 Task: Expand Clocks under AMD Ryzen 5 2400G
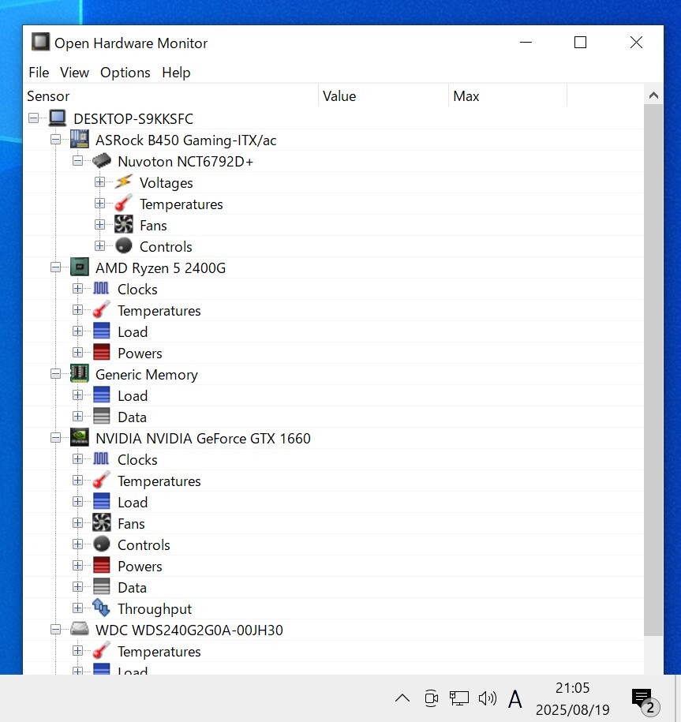click(x=78, y=289)
